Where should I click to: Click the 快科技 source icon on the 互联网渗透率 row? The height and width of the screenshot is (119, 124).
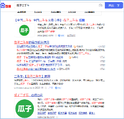[x=70, y=57]
